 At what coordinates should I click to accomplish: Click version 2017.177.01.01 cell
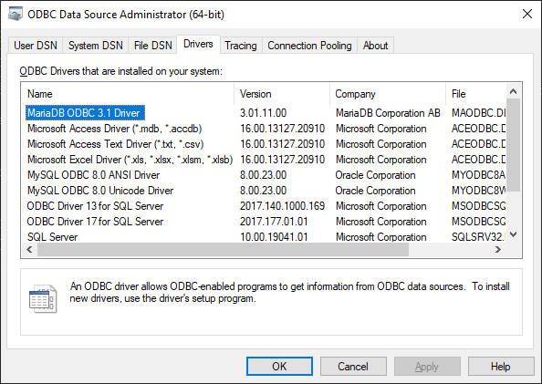click(274, 222)
